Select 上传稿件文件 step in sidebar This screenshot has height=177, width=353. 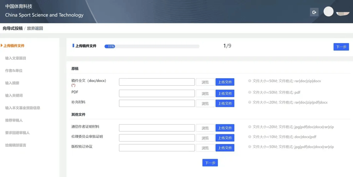pyautogui.click(x=14, y=46)
